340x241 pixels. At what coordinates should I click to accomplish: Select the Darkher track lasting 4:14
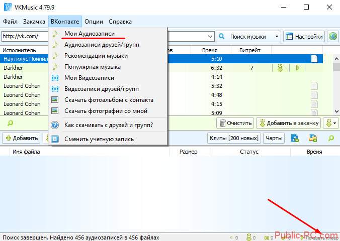click(161, 77)
